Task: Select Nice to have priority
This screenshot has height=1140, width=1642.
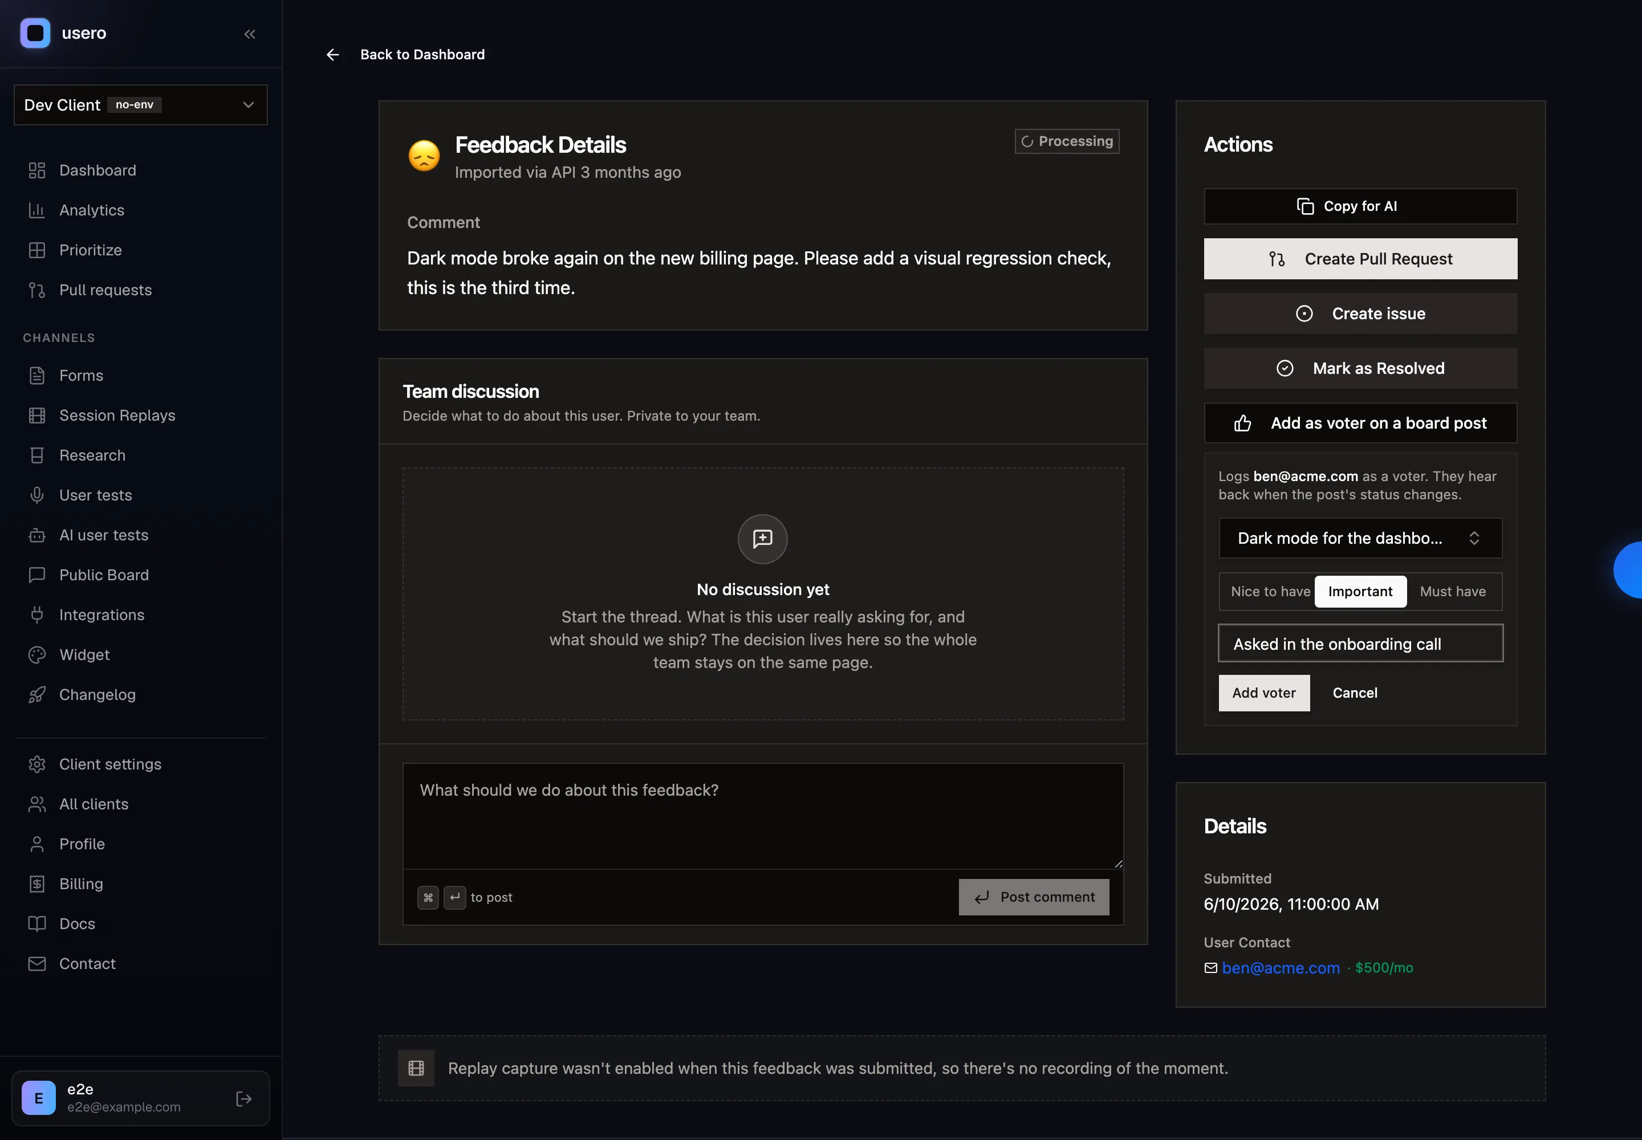Action: coord(1270,592)
